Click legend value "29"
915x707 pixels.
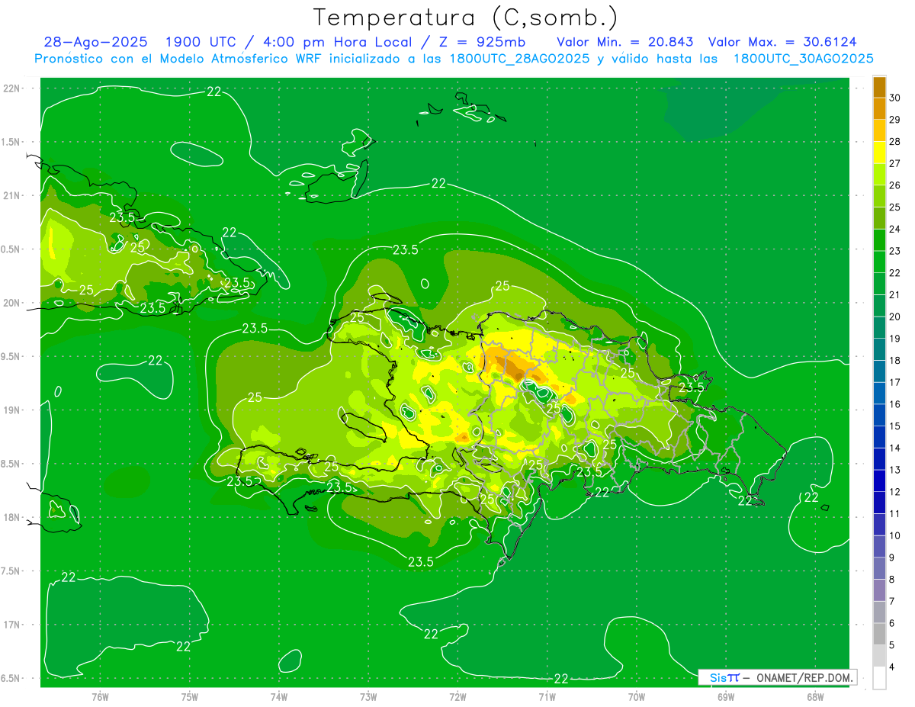[x=895, y=120]
